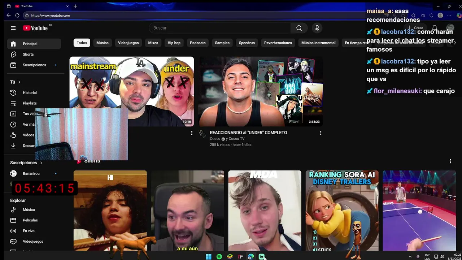The image size is (462, 260).
Task: Open Playlists in the sidebar
Action: pyautogui.click(x=34, y=103)
